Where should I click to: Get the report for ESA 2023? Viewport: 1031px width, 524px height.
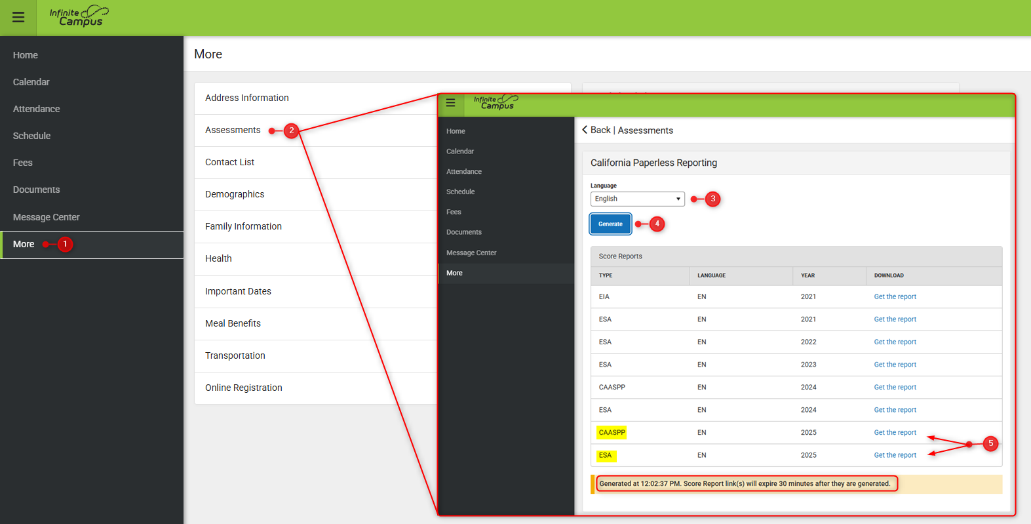895,365
